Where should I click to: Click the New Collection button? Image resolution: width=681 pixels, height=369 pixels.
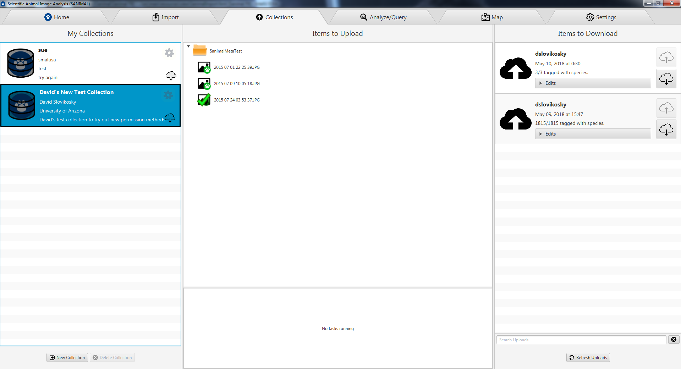67,358
